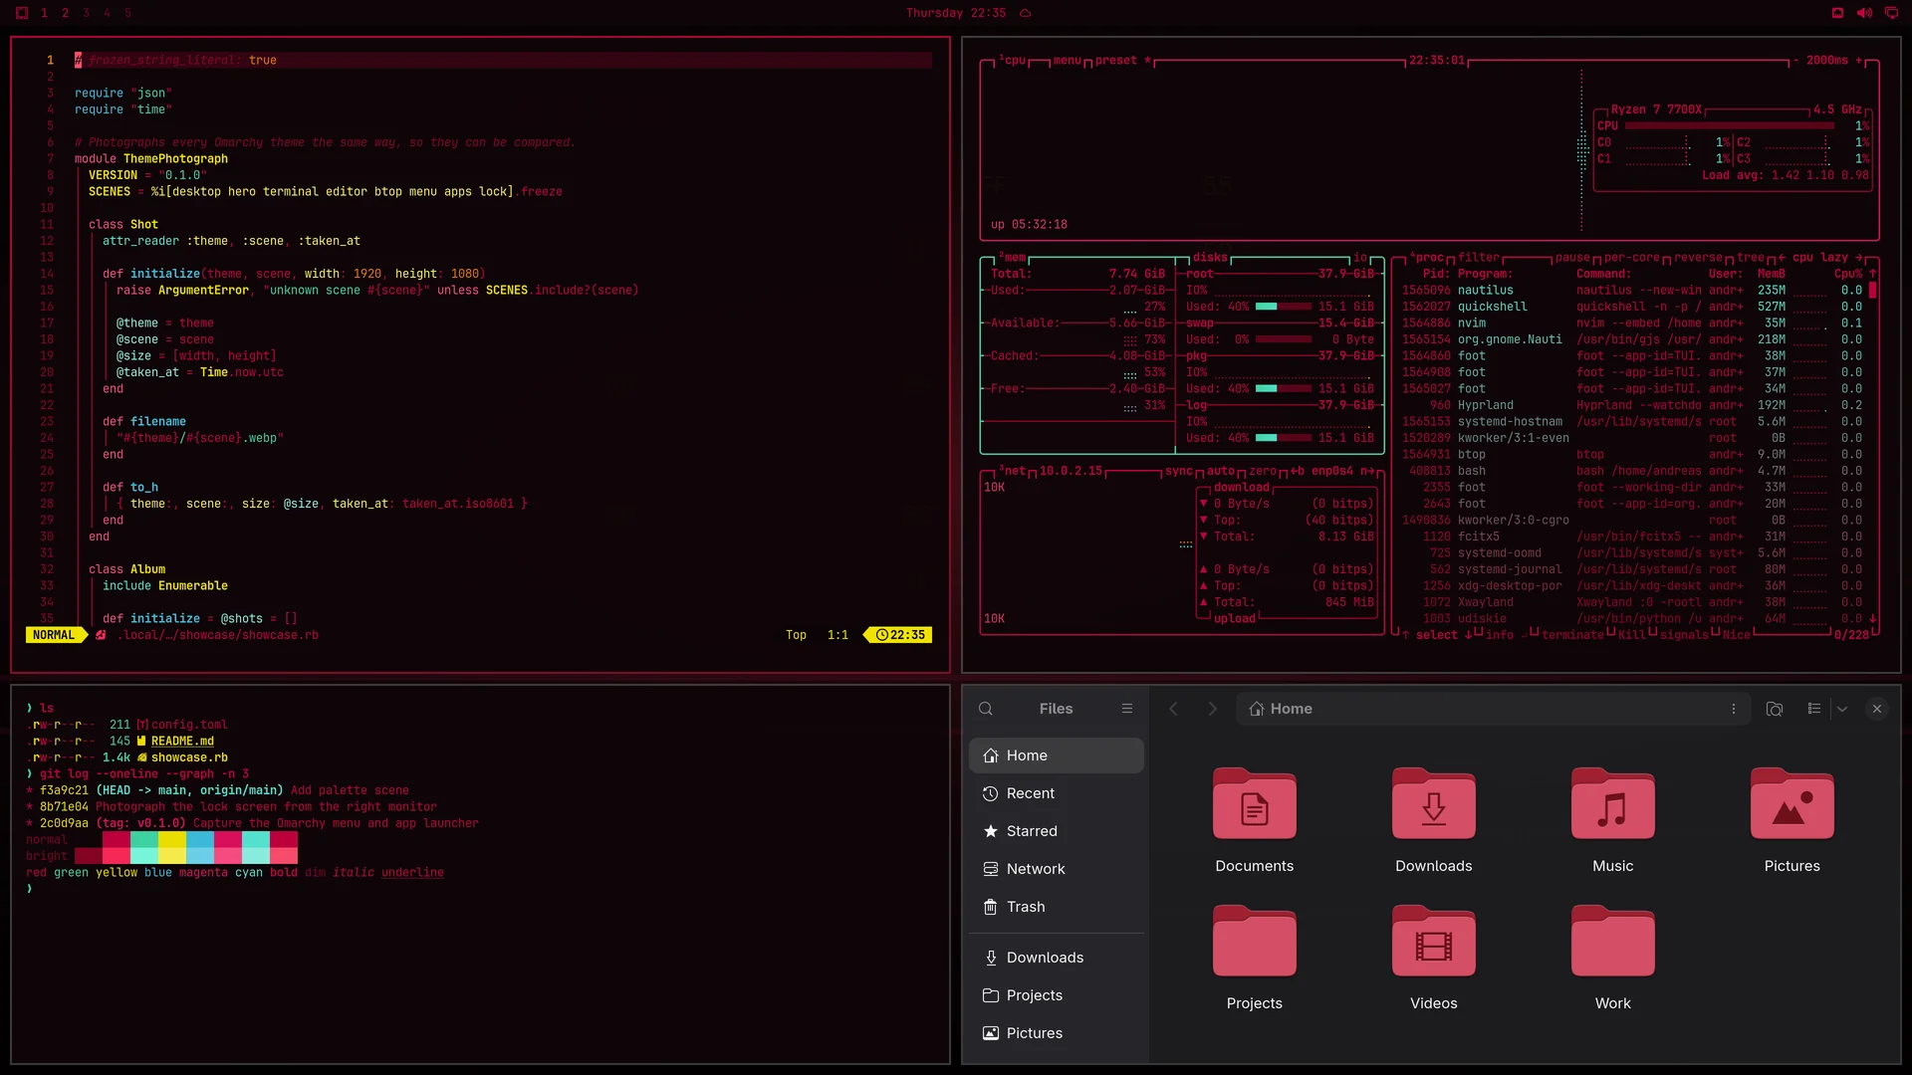Viewport: 1912px width, 1075px height.
Task: Click showcase.rb in terminal ls output
Action: tap(189, 757)
